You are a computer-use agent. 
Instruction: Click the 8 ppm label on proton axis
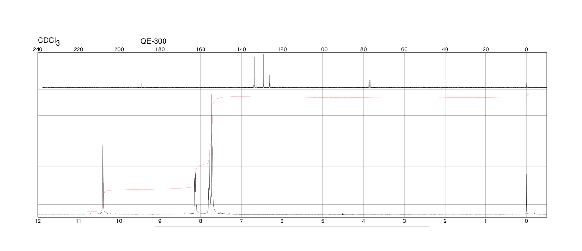click(x=201, y=221)
